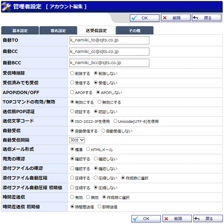Select 削除する for 受信時削除
Image resolution: width=224 pixels, height=224 pixels.
click(x=72, y=73)
